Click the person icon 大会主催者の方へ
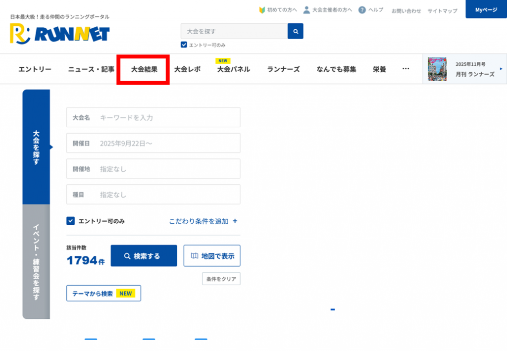Viewport: 507px width, 351px height. point(306,10)
